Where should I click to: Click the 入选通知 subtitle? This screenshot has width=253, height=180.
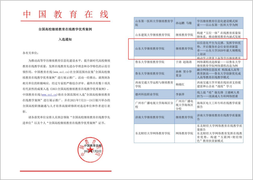pyautogui.click(x=65, y=39)
